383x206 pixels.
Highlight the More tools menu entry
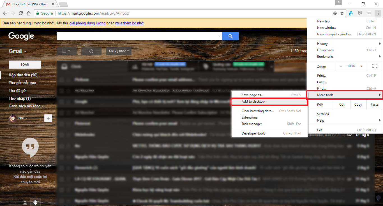pos(345,95)
